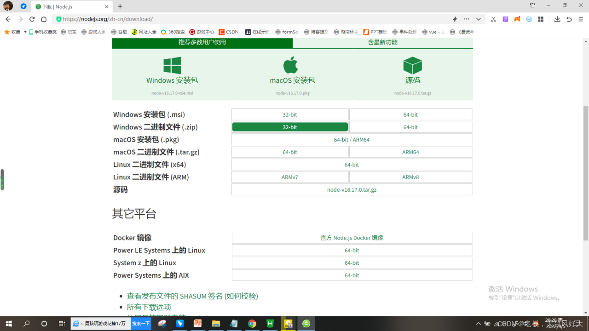The width and height of the screenshot is (589, 331).
Task: Download Power LE Systems Linux 64-bit
Action: [x=352, y=250]
